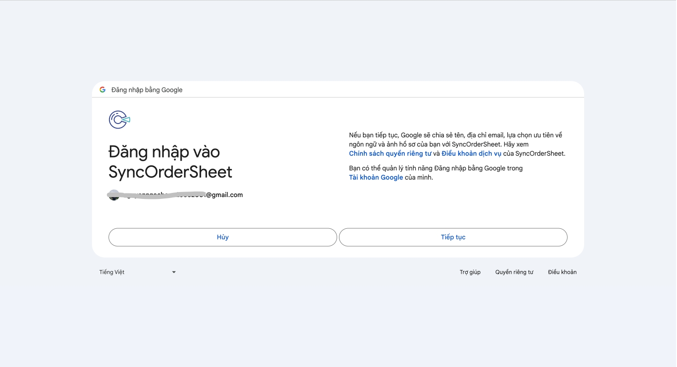Click the "của mình" text after Tài khoản Google

point(419,178)
